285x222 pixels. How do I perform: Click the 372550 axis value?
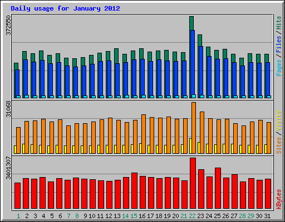pyautogui.click(x=9, y=25)
